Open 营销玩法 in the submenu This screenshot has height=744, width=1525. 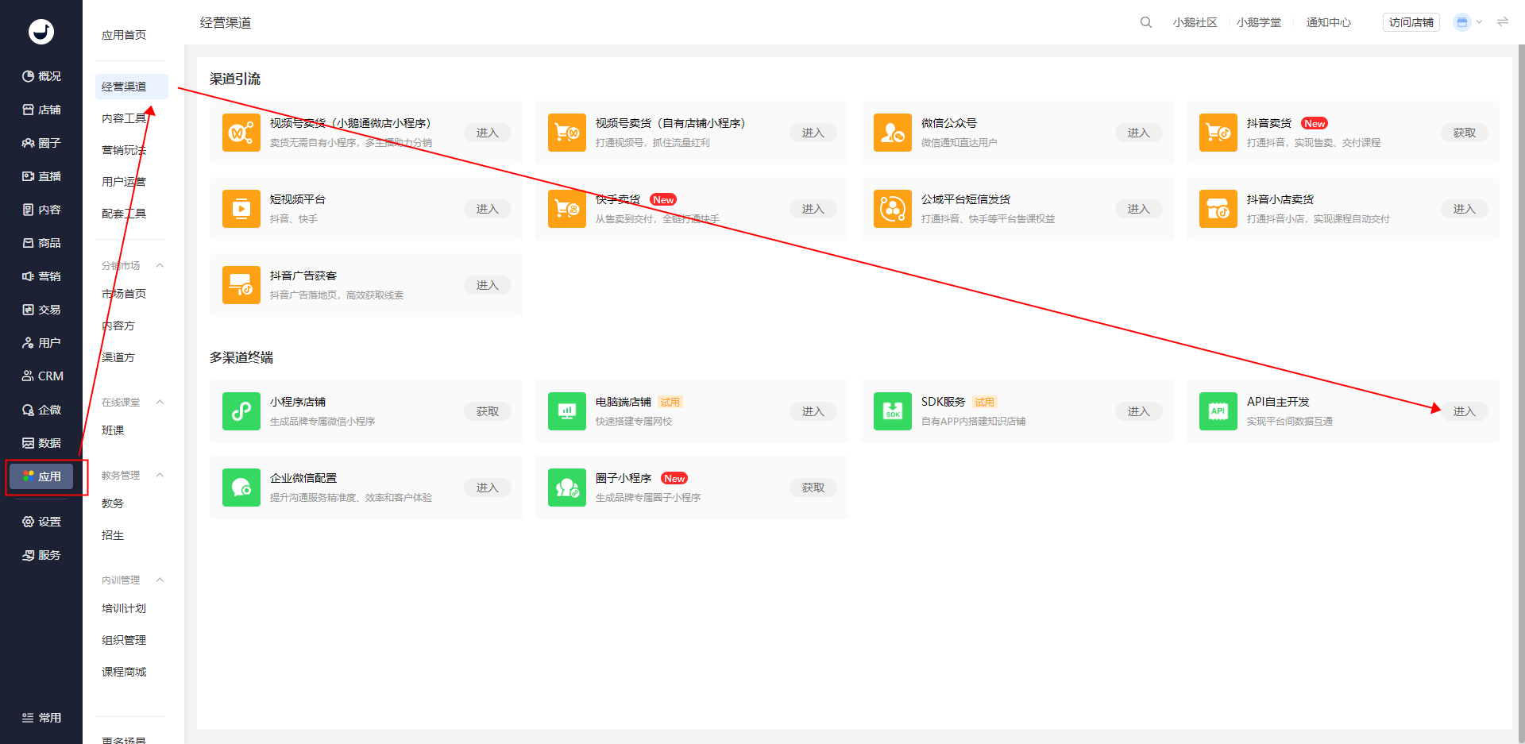(124, 150)
